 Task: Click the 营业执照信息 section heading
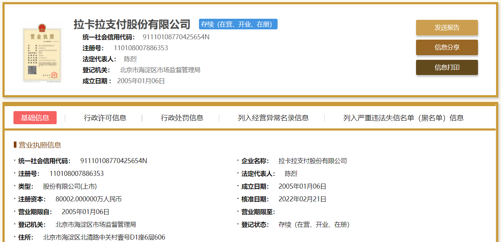40,145
